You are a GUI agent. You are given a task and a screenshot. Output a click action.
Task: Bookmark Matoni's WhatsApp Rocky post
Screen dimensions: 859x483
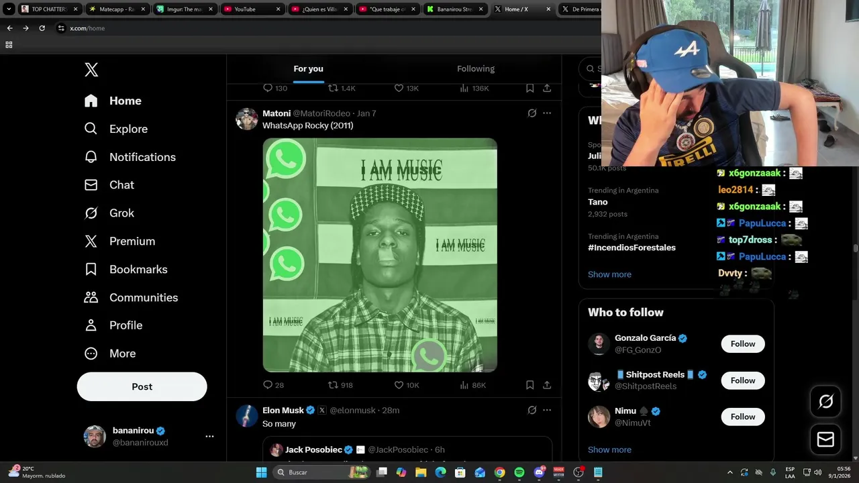click(529, 385)
